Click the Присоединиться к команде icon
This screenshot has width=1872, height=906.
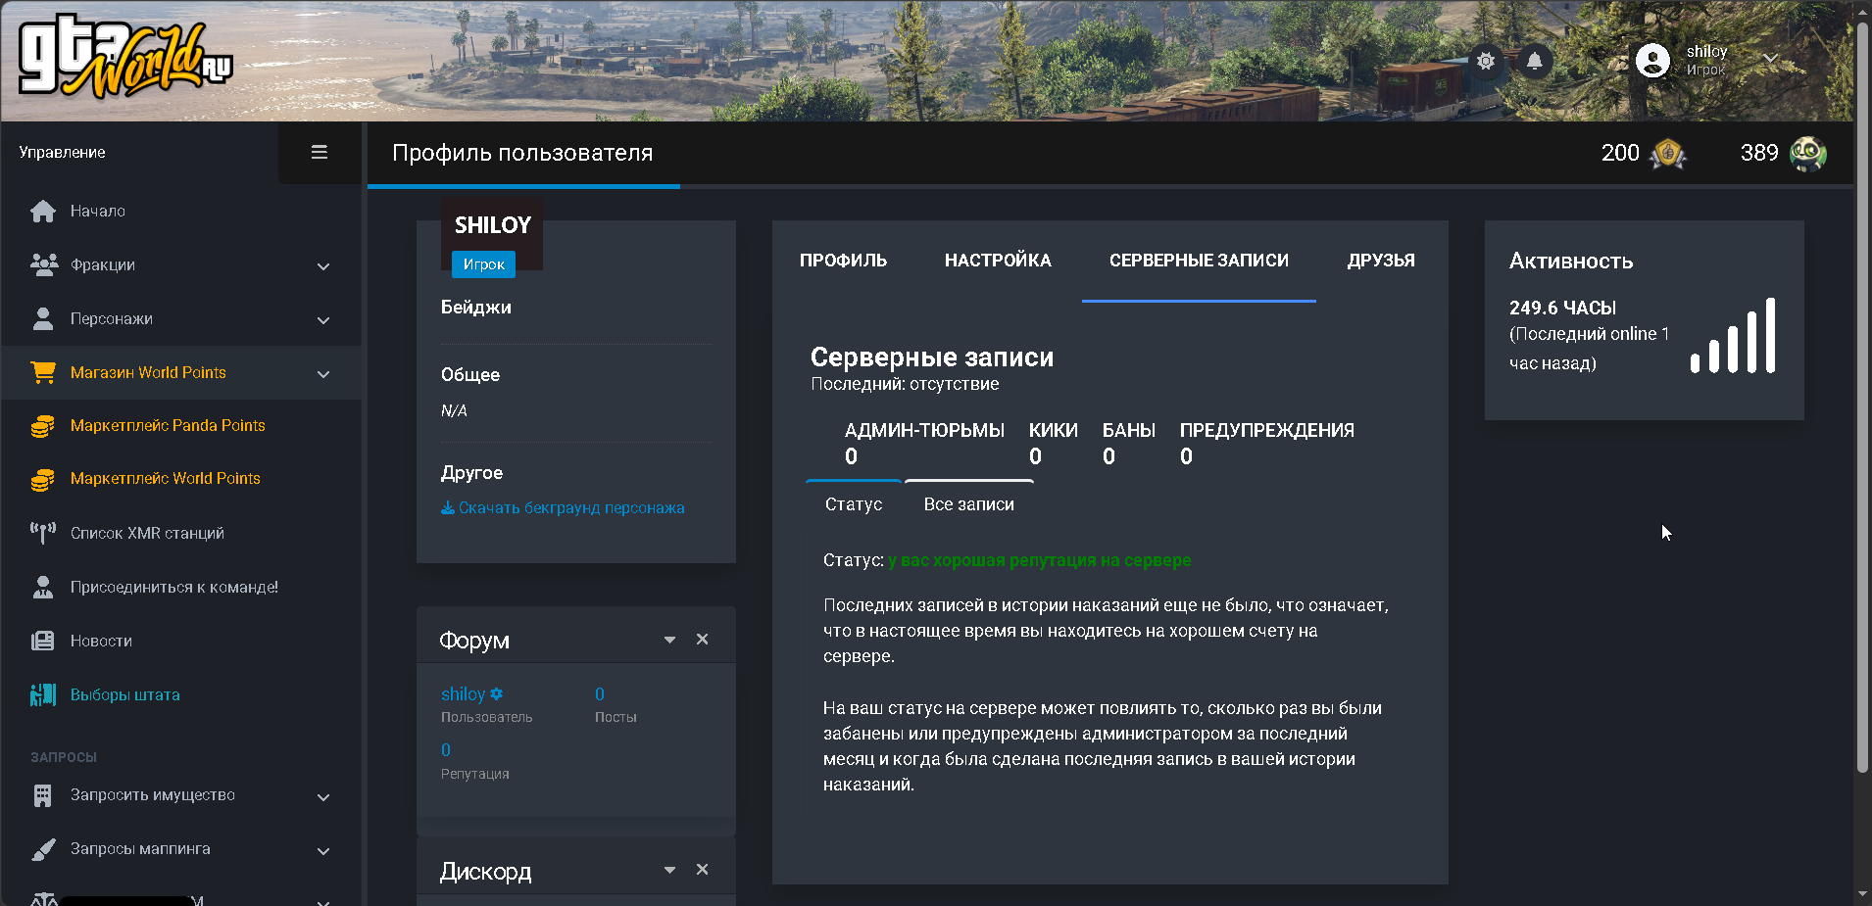(x=43, y=587)
